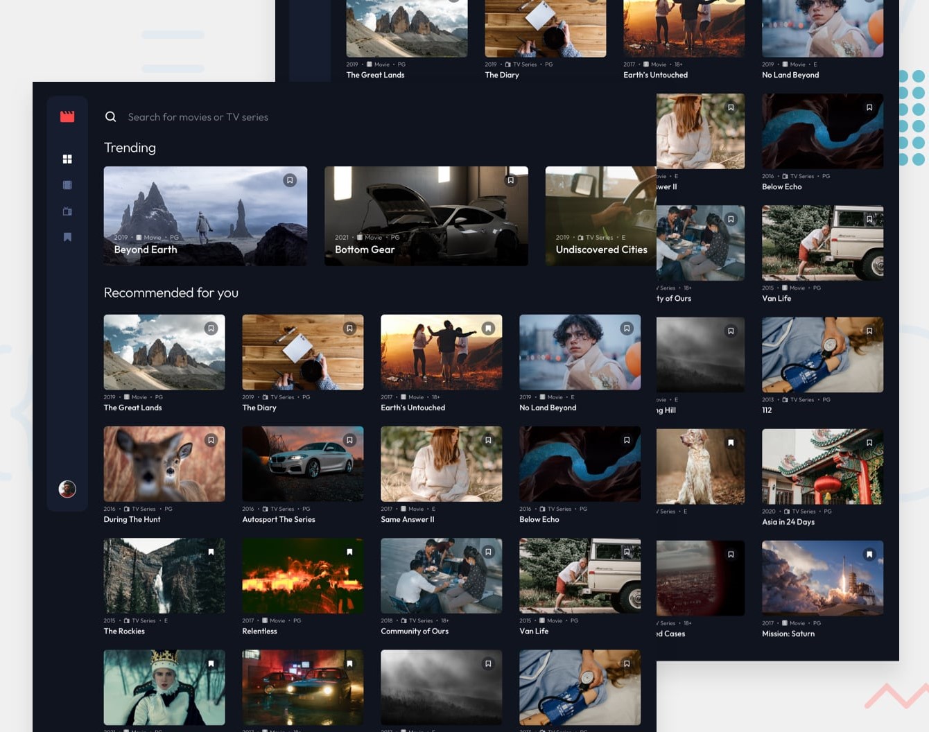Screen dimensions: 929x732
Task: Open the user avatar in sidebar
Action: coord(67,489)
